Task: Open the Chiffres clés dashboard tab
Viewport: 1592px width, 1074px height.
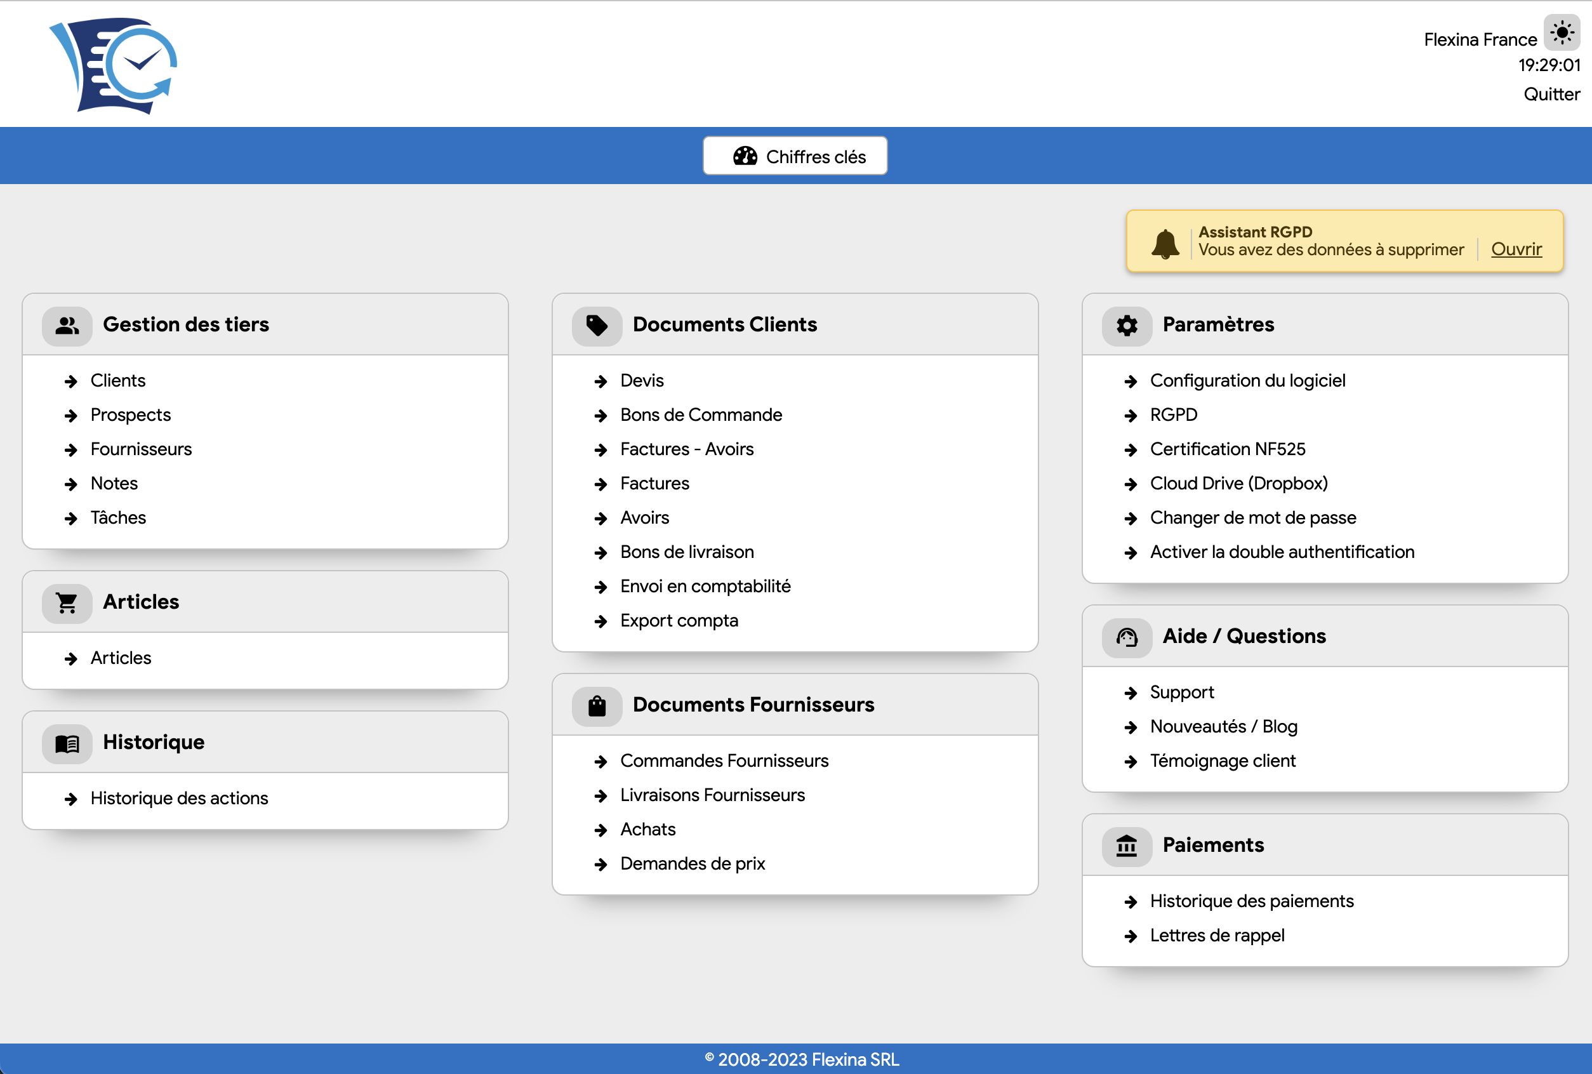Action: pos(796,155)
